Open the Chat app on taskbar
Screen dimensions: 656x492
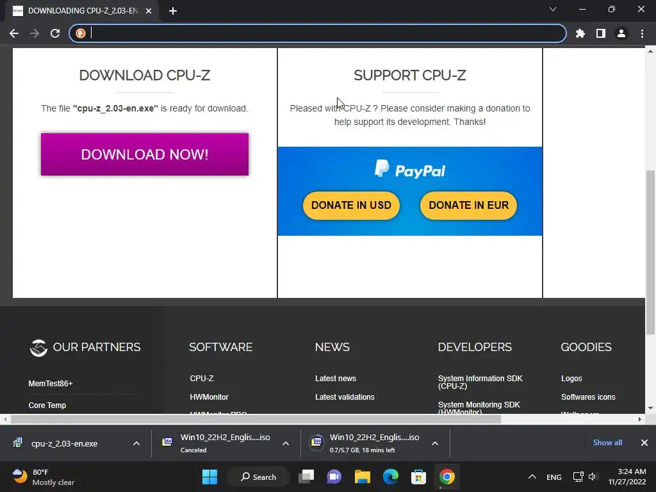tap(334, 477)
